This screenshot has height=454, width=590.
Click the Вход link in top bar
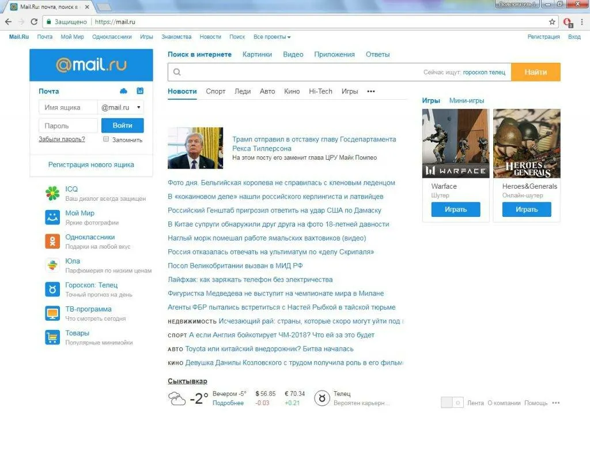574,37
